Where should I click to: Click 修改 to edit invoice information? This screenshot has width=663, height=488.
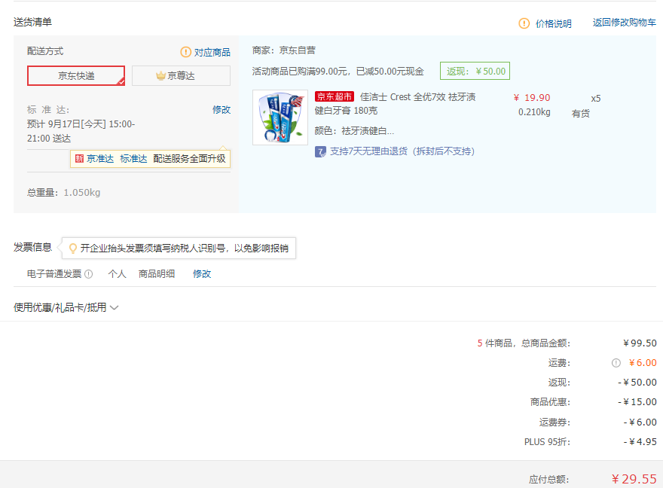(x=202, y=274)
